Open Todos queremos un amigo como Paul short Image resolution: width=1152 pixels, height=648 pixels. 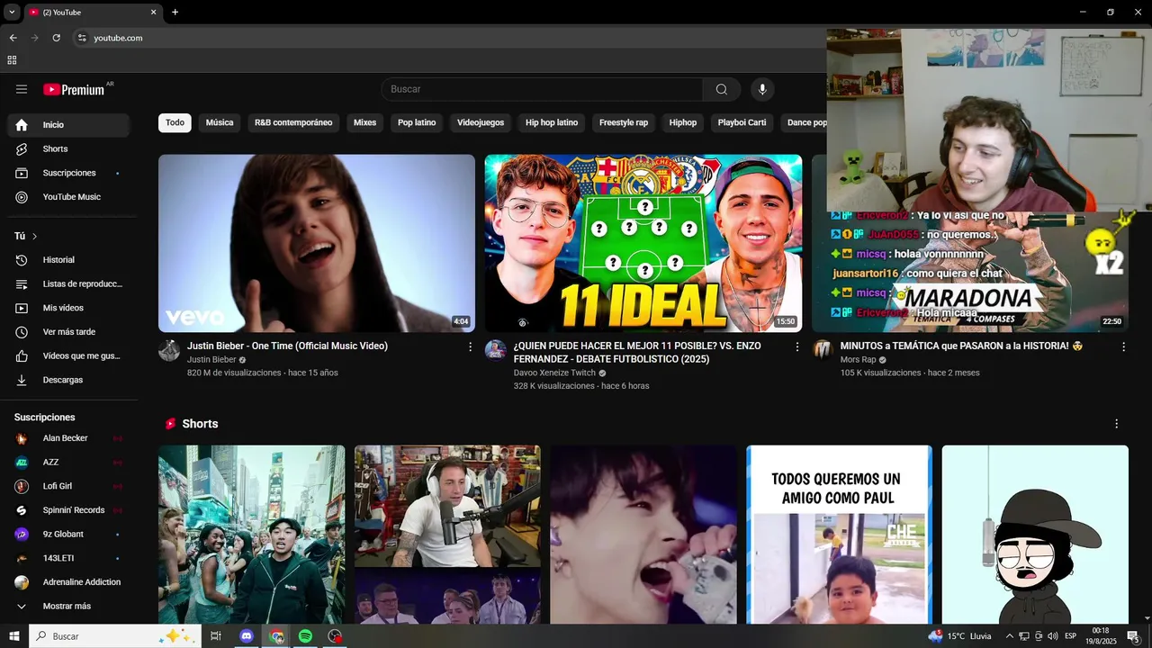click(x=839, y=535)
